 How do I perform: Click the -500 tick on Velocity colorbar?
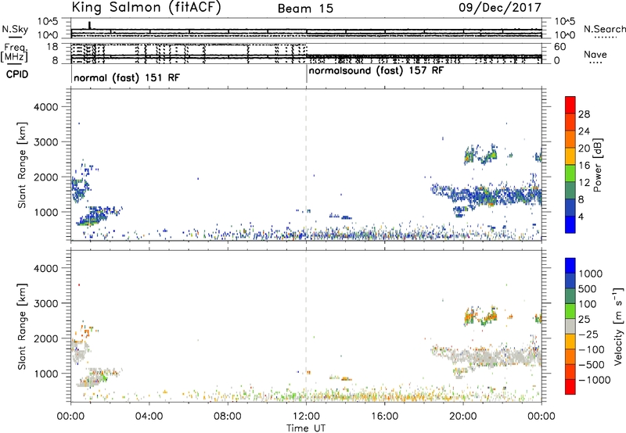tap(592, 364)
